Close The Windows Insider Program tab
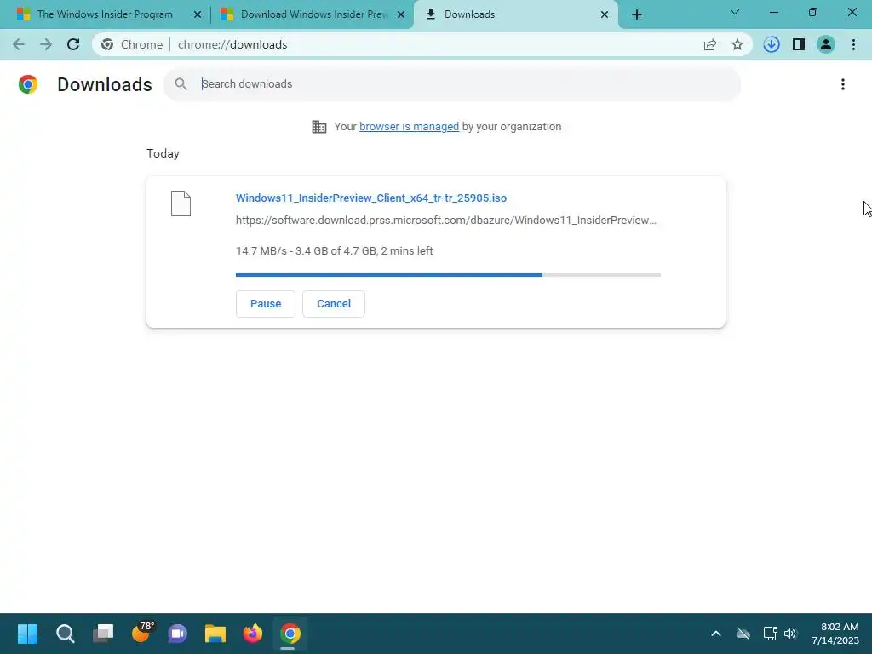This screenshot has width=872, height=654. pyautogui.click(x=198, y=14)
